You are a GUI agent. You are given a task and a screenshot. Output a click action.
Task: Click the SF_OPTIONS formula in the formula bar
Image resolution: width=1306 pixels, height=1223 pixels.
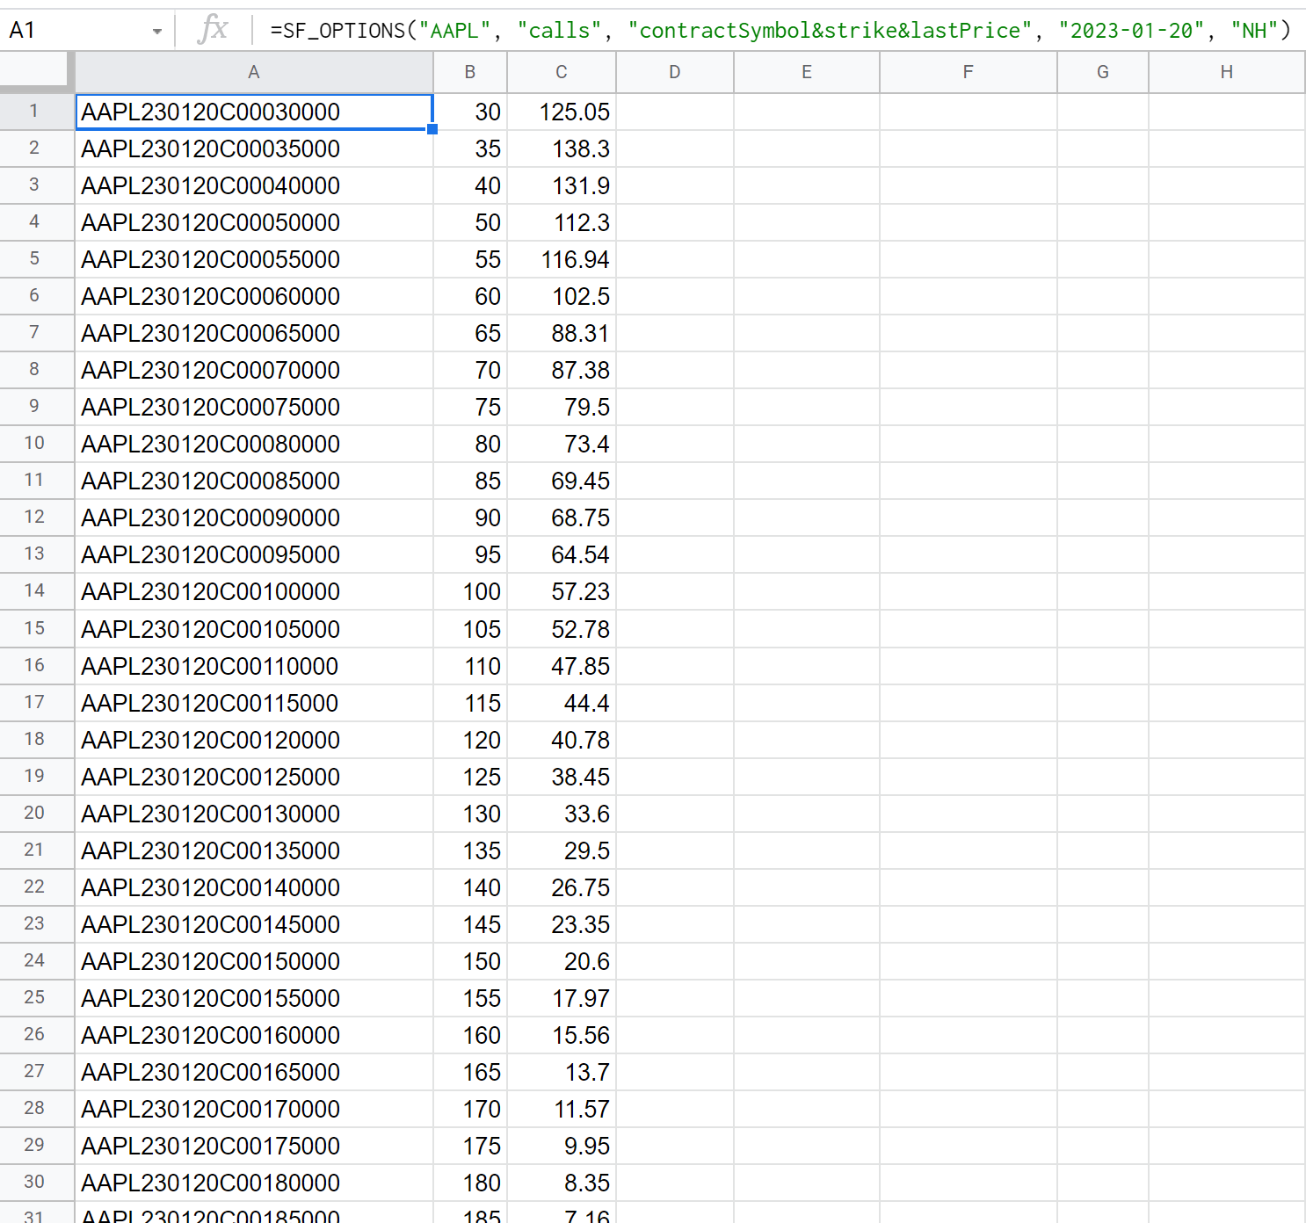click(x=780, y=31)
